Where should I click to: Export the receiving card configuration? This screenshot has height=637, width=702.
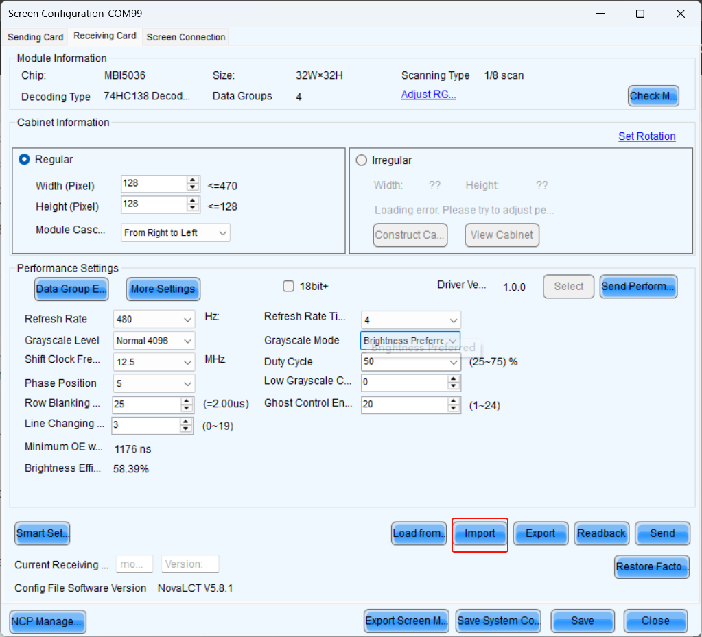pyautogui.click(x=540, y=533)
